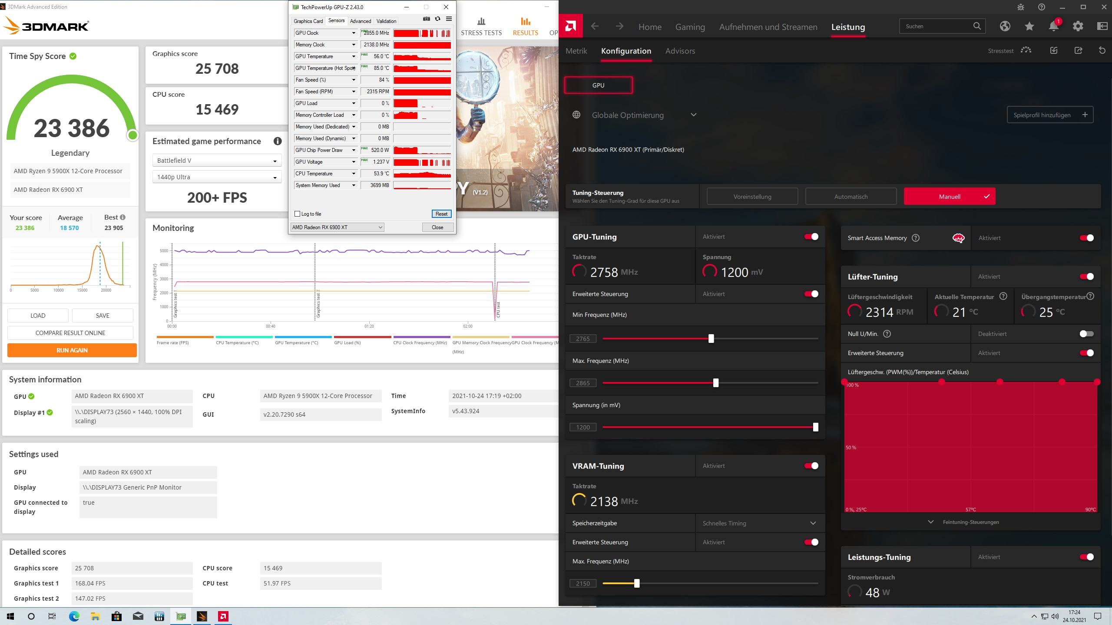1112x625 pixels.
Task: Open the Speicherzeitgabe Schnelles Timing dropdown
Action: click(760, 523)
